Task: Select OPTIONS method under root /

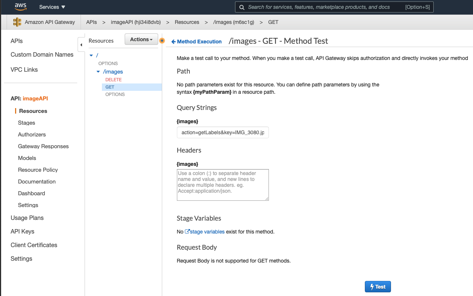Action: [x=108, y=64]
